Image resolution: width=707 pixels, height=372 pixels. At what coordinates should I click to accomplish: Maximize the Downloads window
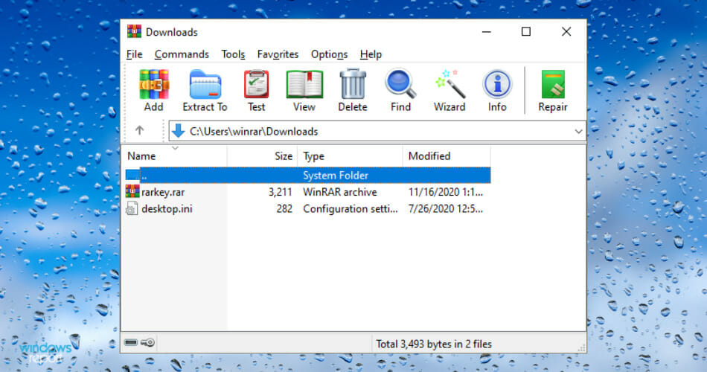pyautogui.click(x=525, y=31)
